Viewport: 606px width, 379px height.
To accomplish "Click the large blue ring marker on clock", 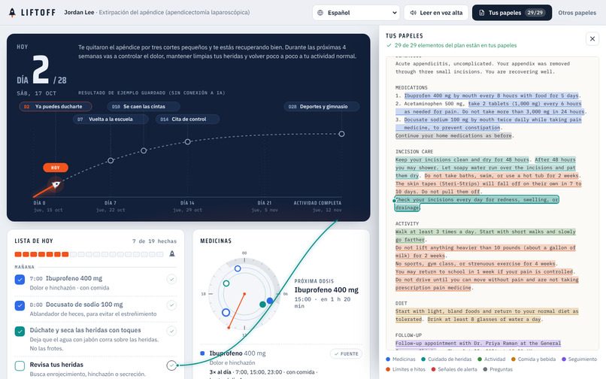I will coord(226,312).
